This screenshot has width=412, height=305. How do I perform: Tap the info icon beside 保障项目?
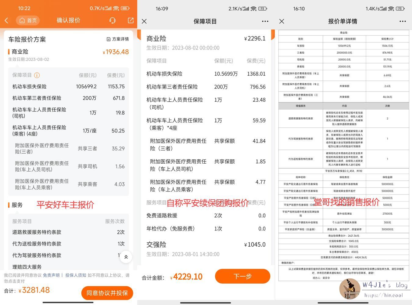(x=37, y=75)
